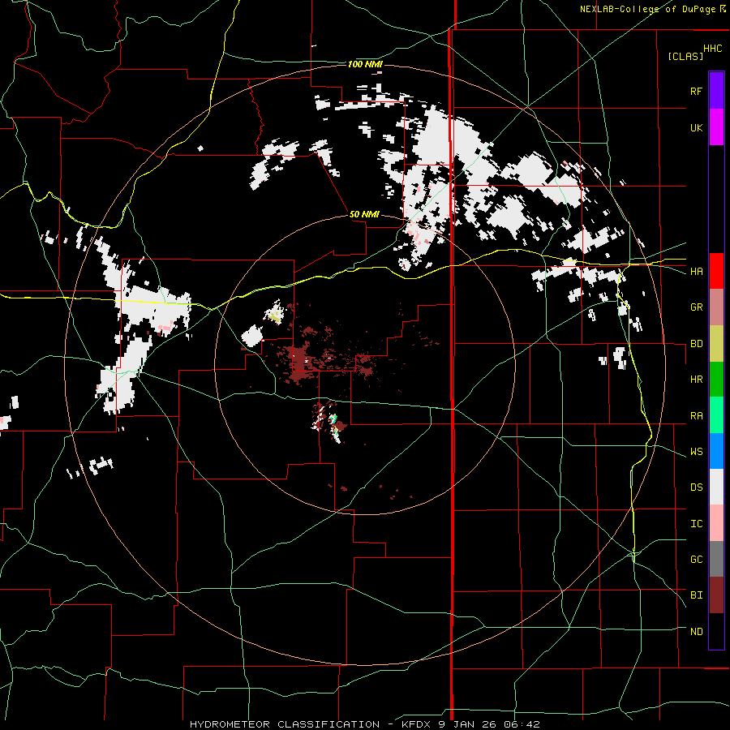This screenshot has width=730, height=730.
Task: Click the BD legend label
Action: [696, 344]
